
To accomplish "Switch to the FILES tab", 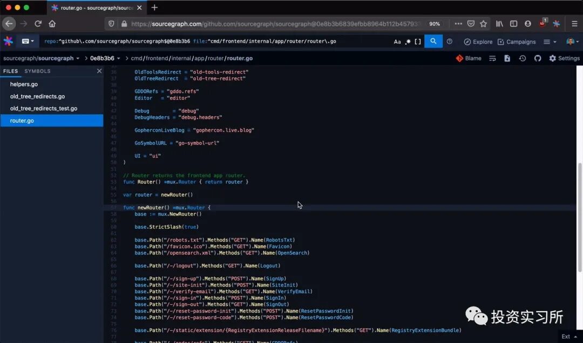I will 10,71.
